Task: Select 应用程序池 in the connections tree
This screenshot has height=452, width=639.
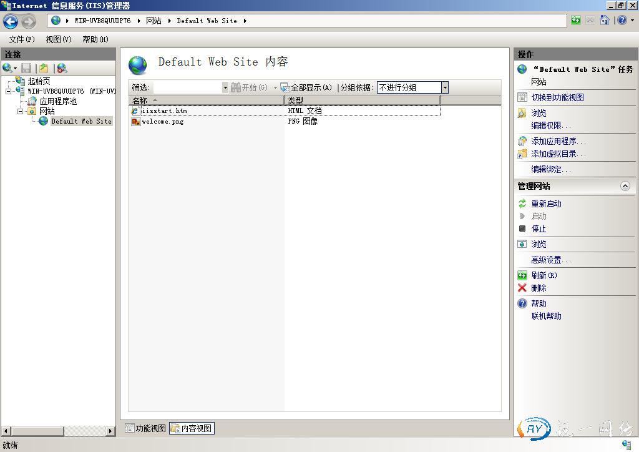Action: tap(57, 101)
